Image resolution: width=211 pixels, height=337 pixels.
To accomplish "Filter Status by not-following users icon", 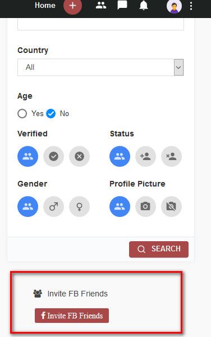I will click(171, 157).
